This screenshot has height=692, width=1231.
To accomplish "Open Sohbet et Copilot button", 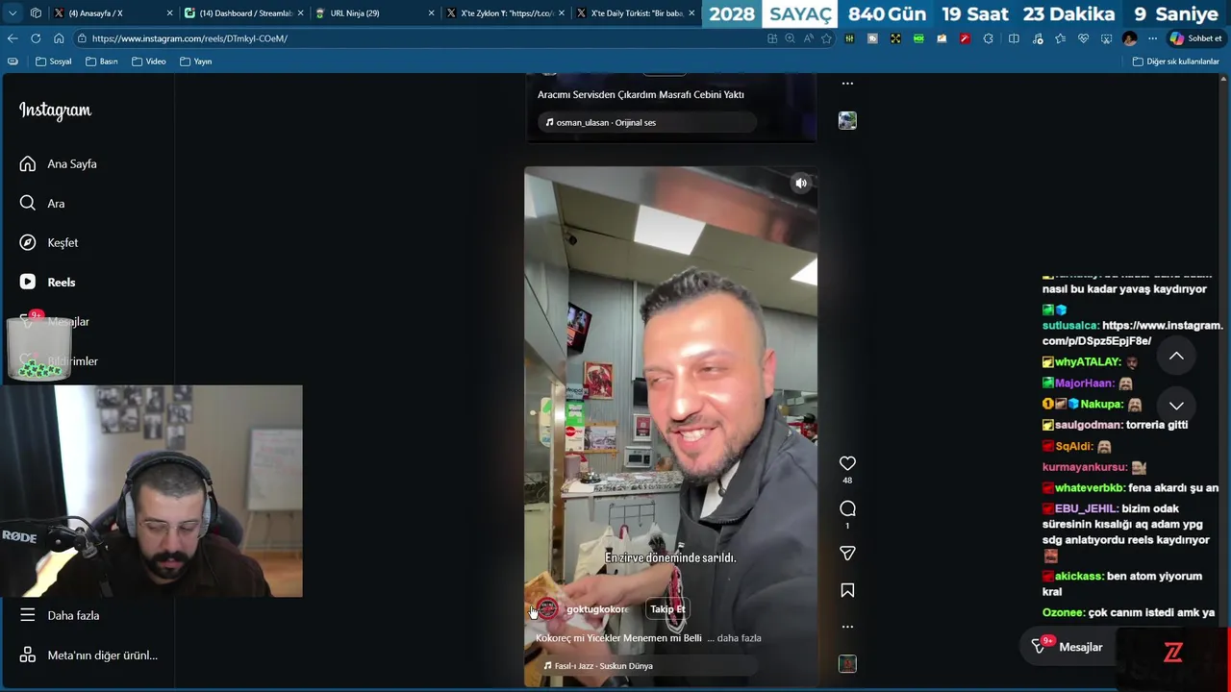I will (x=1195, y=38).
